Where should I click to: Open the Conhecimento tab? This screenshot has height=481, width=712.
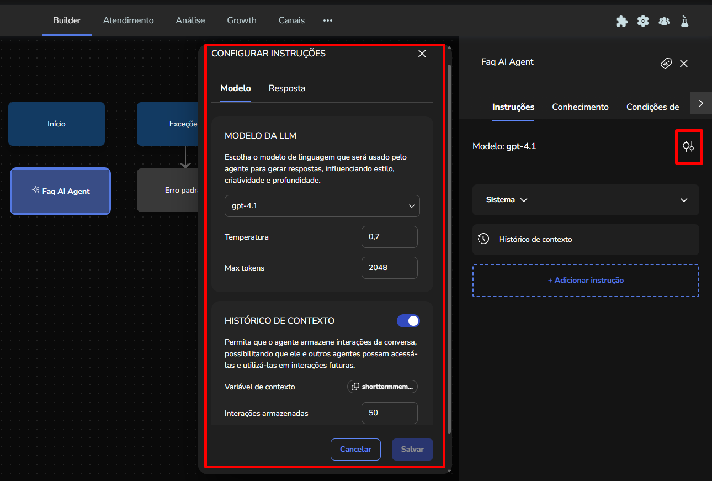pyautogui.click(x=580, y=107)
